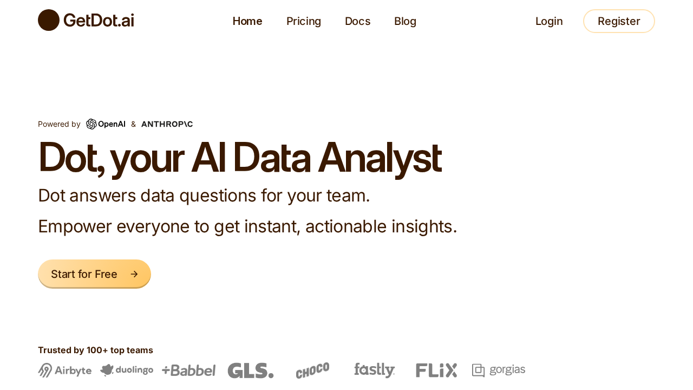Open the Choco logo

coord(312,369)
